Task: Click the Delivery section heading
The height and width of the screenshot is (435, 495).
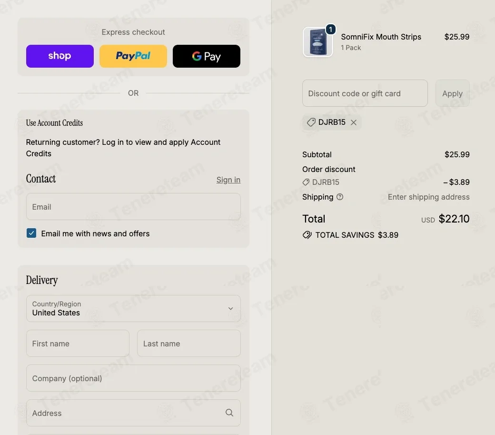Action: coord(42,280)
